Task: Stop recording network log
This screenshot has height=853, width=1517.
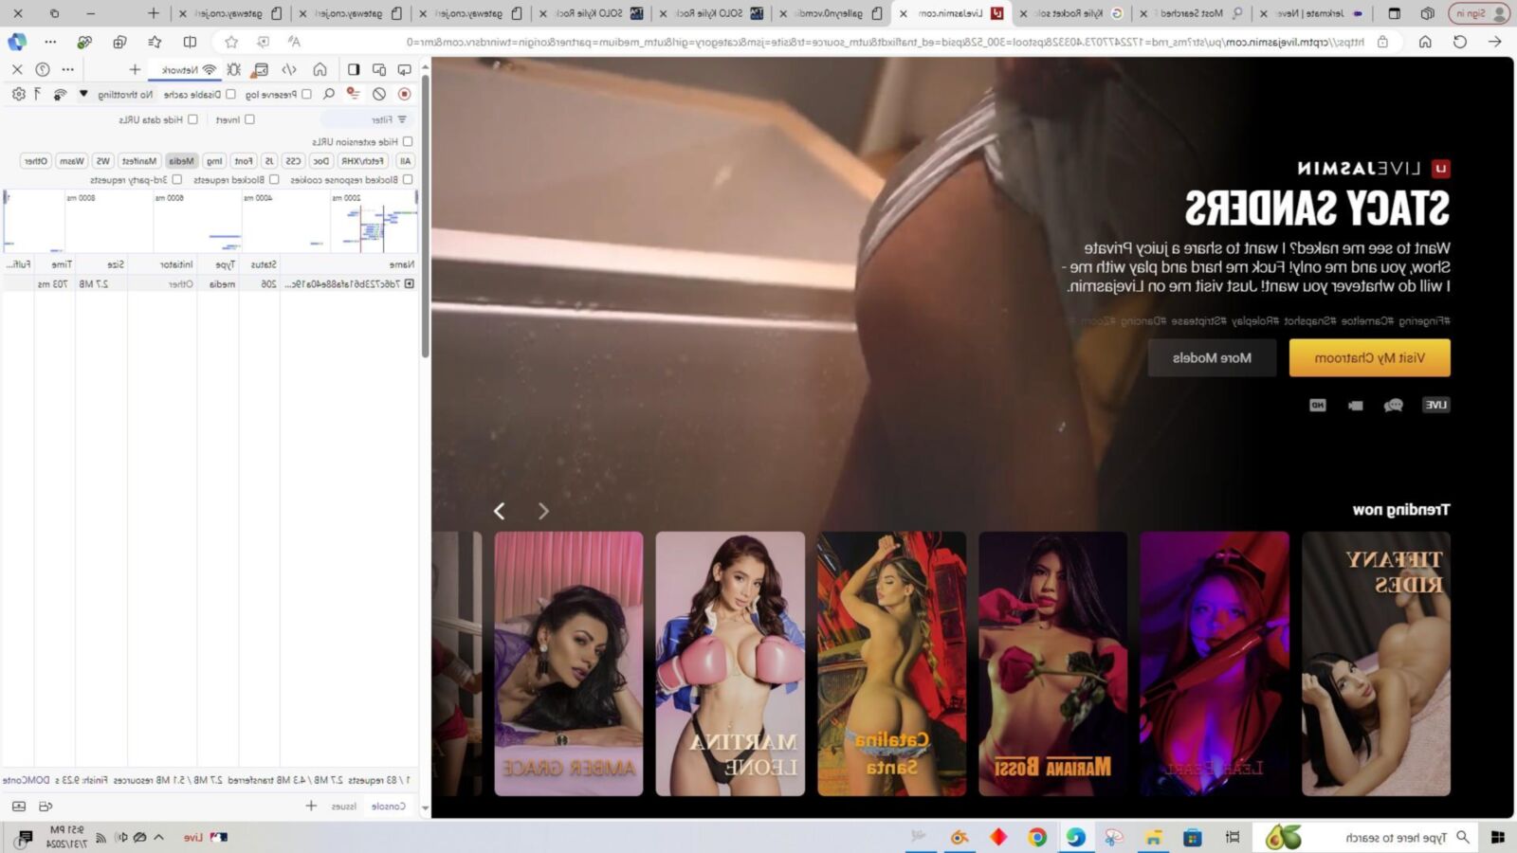Action: (405, 94)
